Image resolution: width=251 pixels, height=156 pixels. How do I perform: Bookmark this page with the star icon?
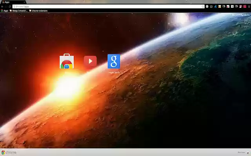pyautogui.click(x=203, y=7)
